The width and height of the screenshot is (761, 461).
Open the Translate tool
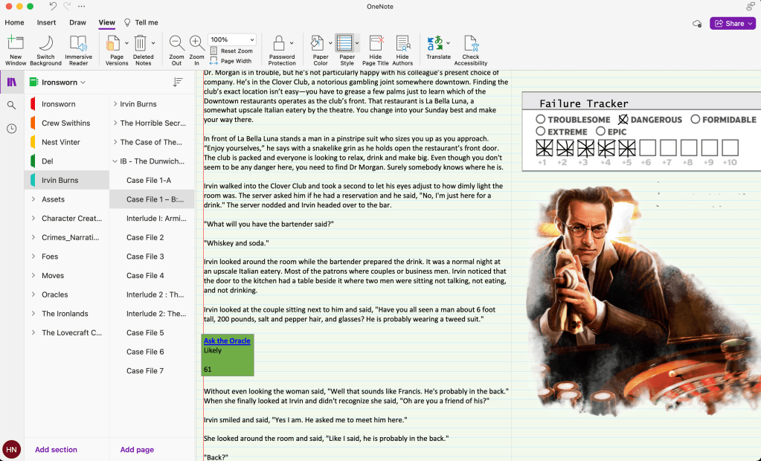[x=435, y=44]
